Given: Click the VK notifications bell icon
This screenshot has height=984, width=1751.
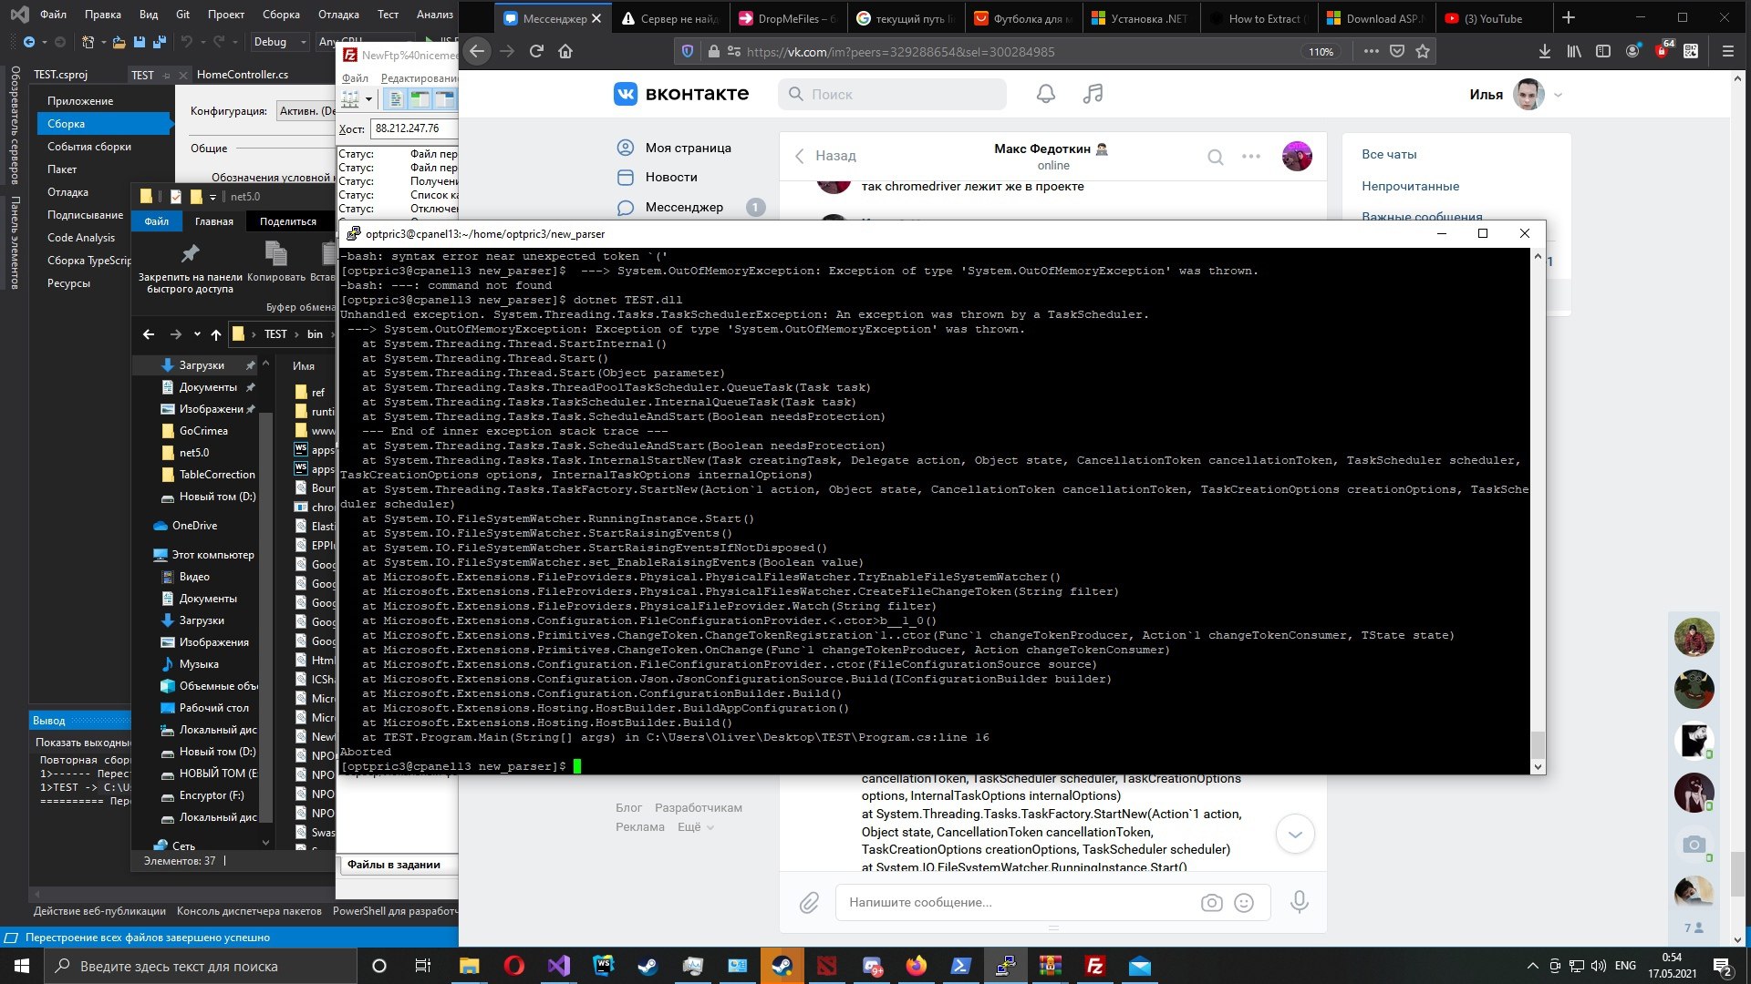Looking at the screenshot, I should point(1046,94).
